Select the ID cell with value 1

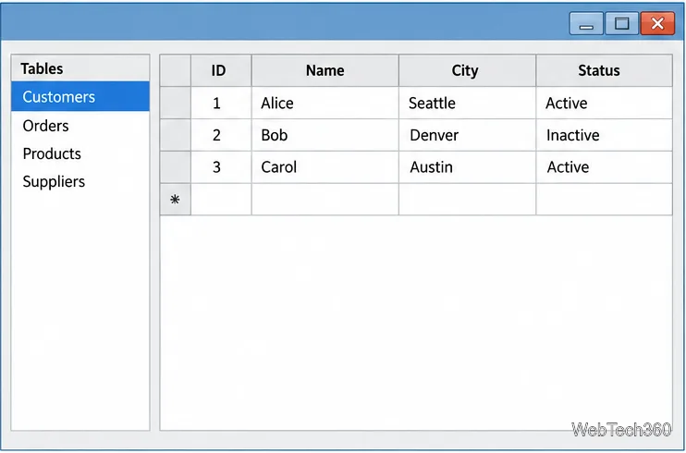click(x=221, y=103)
